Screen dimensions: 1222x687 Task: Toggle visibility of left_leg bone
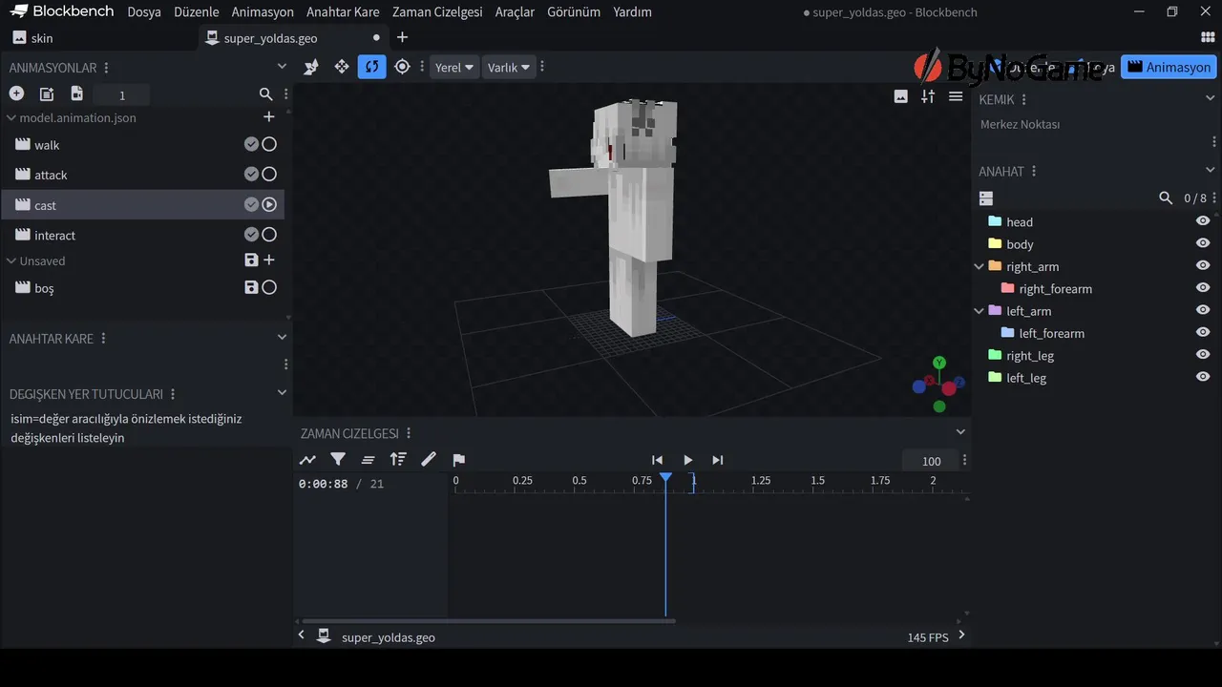click(x=1203, y=377)
